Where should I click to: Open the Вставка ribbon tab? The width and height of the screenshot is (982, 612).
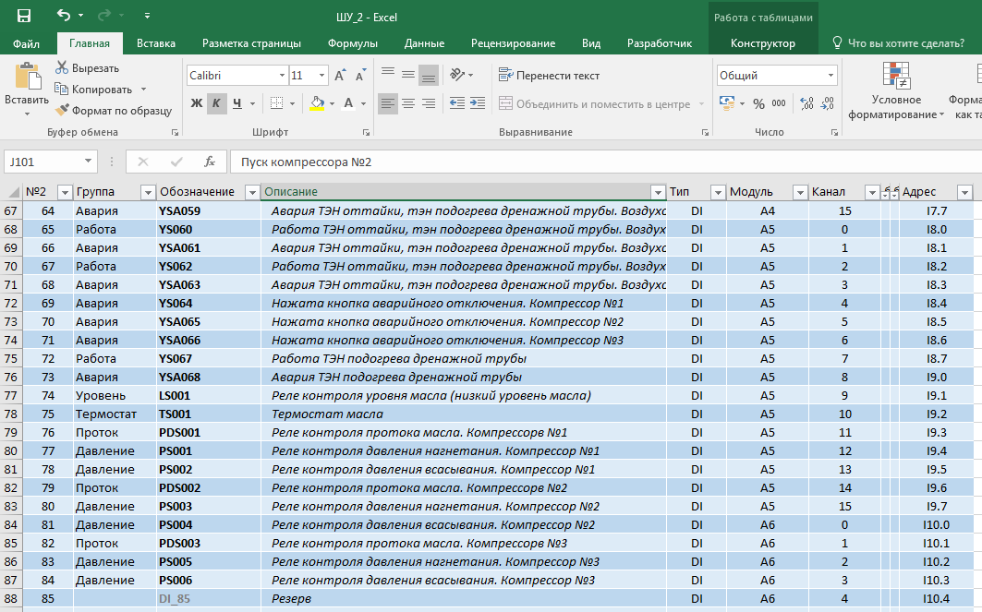[156, 43]
